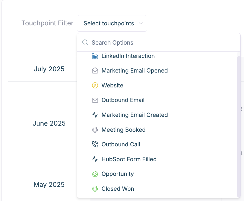Screen dimensions: 244x201
Task: Click the envelope icon for Outbound Email
Action: coord(95,100)
